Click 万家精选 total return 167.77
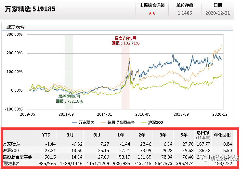247x169 pixels. (204, 144)
